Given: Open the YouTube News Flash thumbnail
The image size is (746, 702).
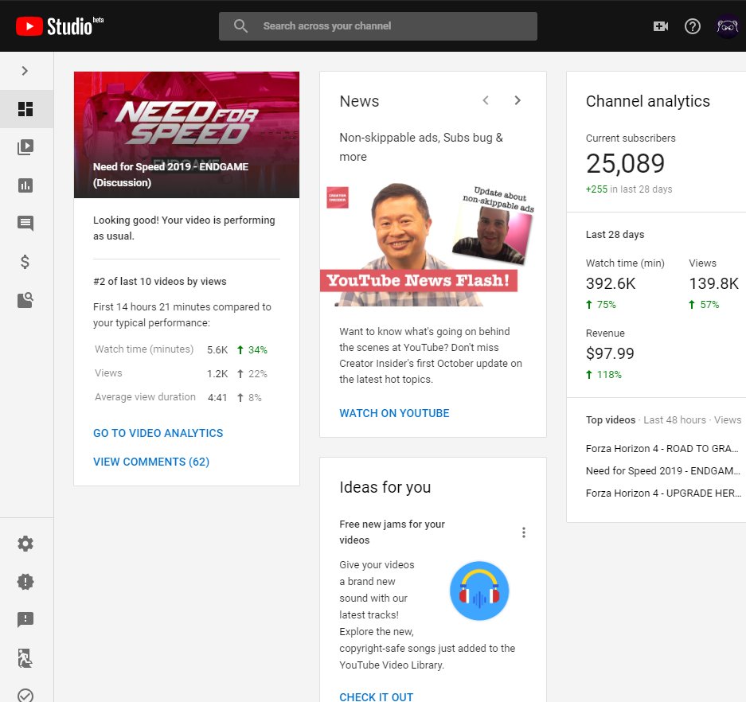Looking at the screenshot, I should (433, 244).
